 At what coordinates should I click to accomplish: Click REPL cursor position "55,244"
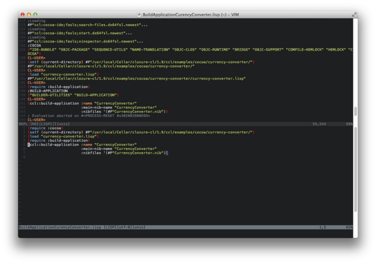[319, 124]
